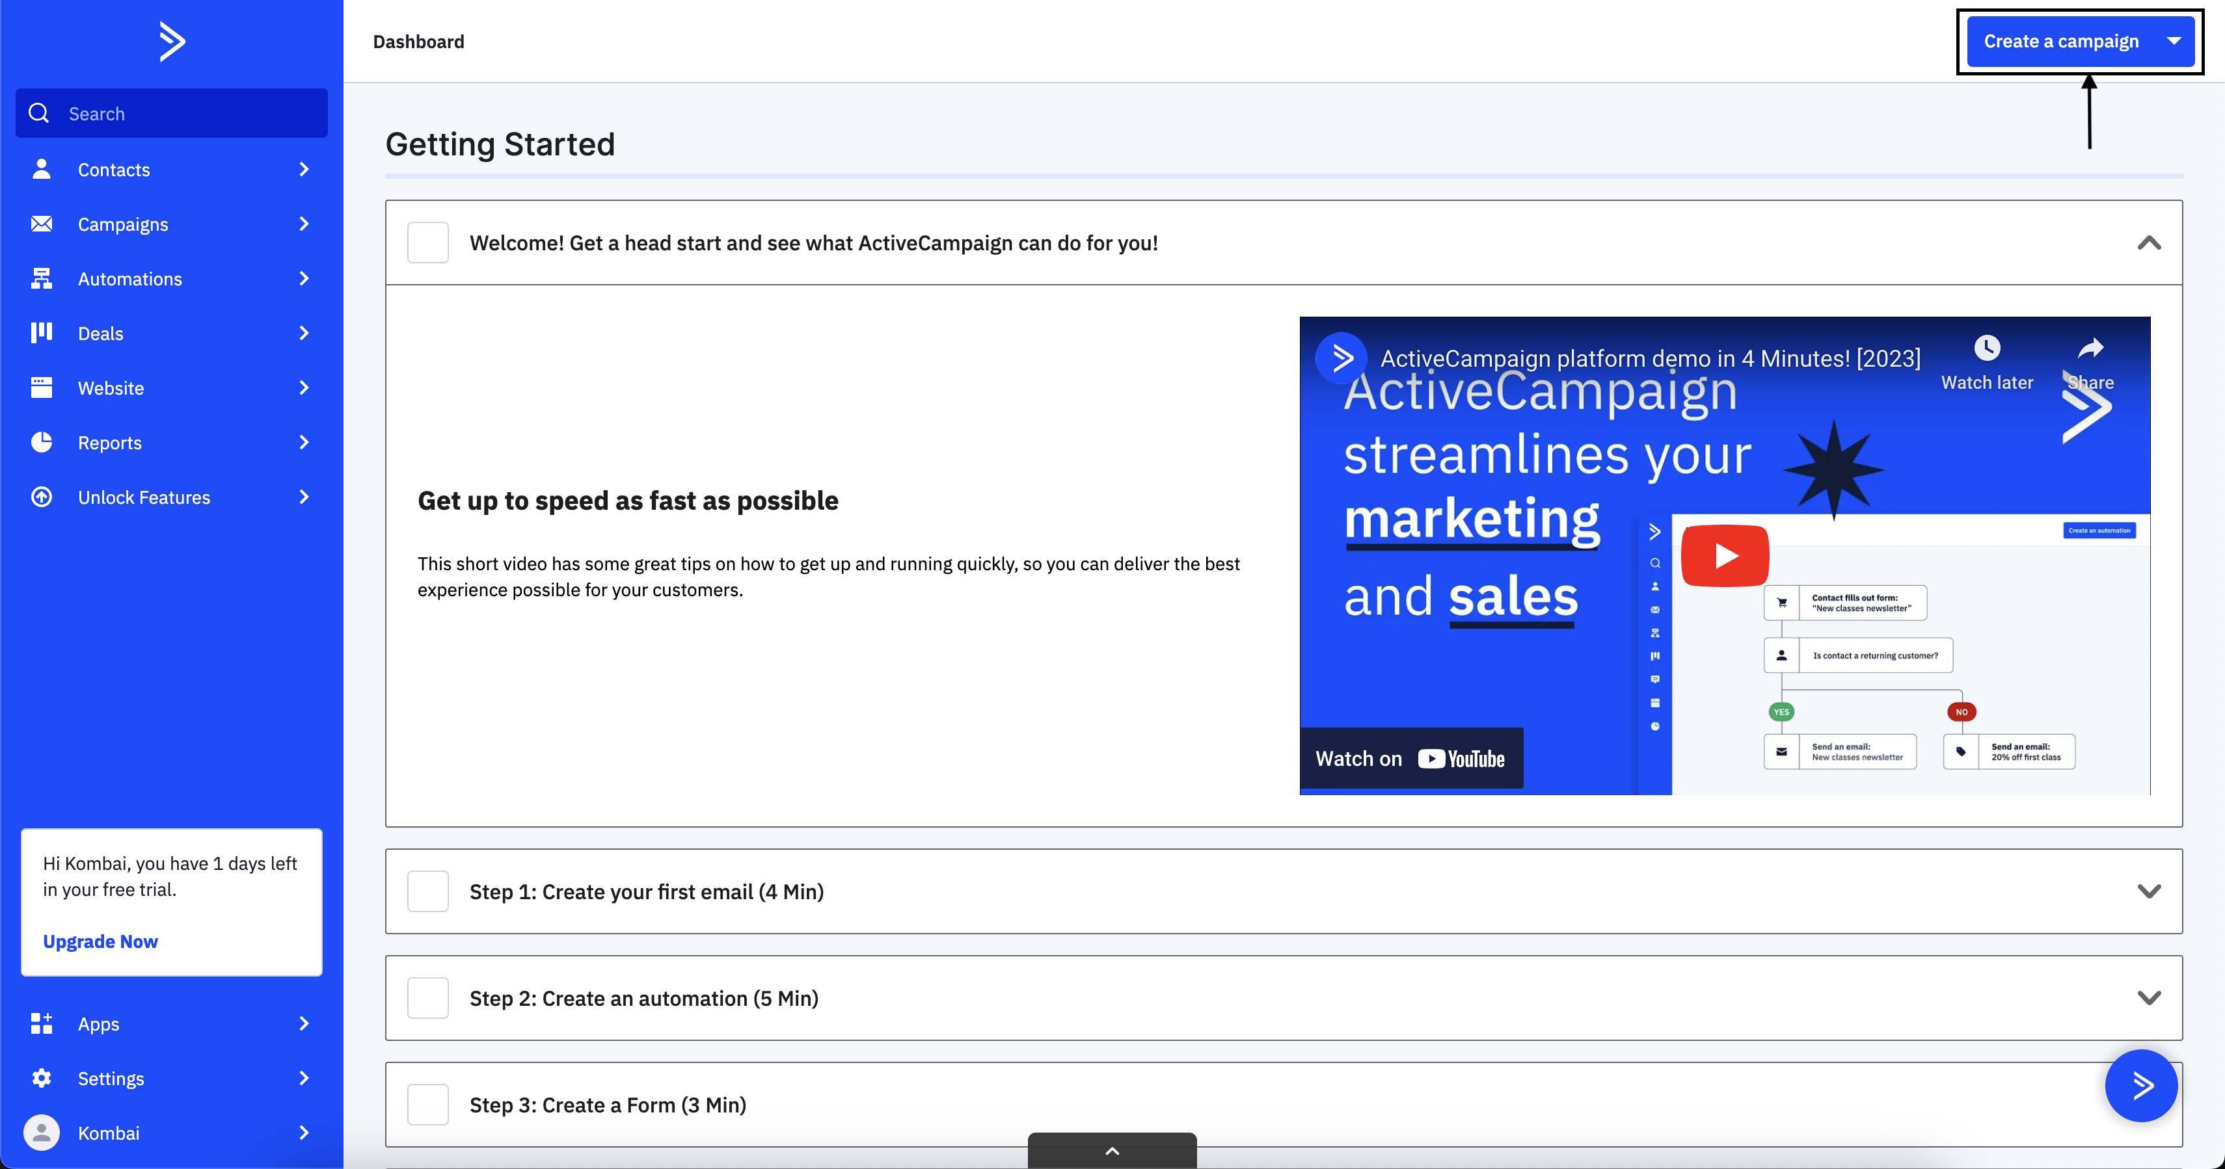The height and width of the screenshot is (1169, 2225).
Task: Expand the Deals submenu chevron
Action: point(304,334)
